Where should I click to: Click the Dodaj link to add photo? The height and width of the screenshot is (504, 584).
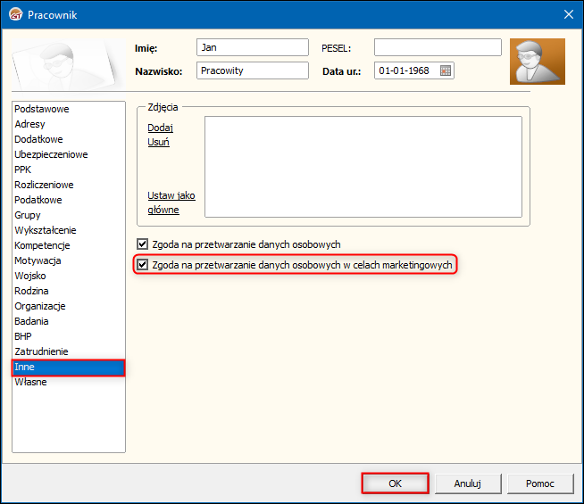(x=160, y=128)
